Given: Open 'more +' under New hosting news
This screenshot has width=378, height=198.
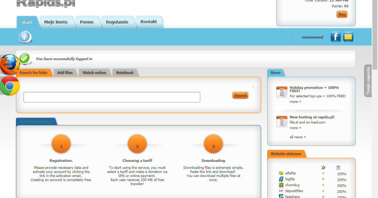Looking at the screenshot, I should pos(296,128).
